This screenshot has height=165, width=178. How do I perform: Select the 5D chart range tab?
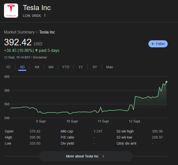(x=22, y=67)
